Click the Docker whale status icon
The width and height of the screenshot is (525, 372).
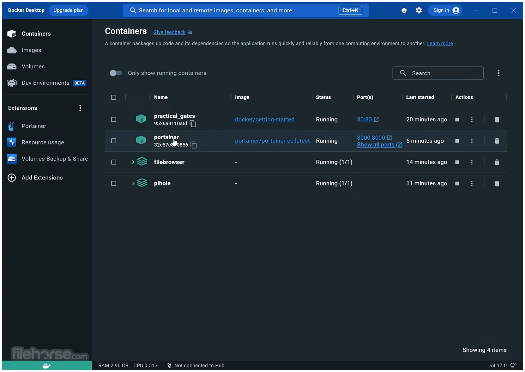click(x=47, y=365)
